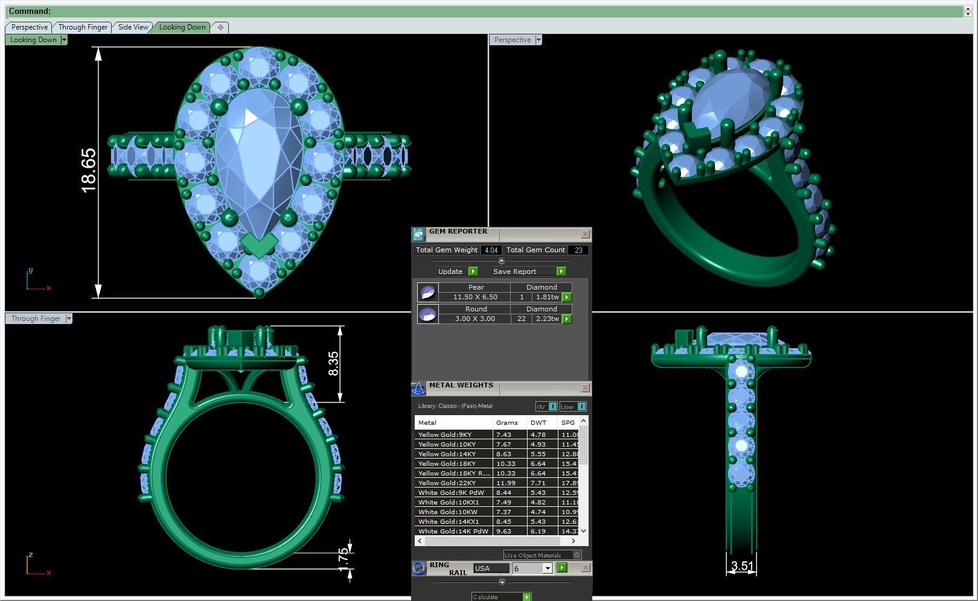Click metal table scroll-down arrow
Viewport: 978px width, 601px height.
[583, 530]
